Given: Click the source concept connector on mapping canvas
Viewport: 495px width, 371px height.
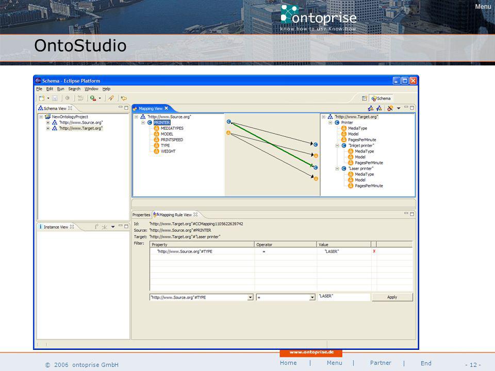Looking at the screenshot, I should point(229,122).
